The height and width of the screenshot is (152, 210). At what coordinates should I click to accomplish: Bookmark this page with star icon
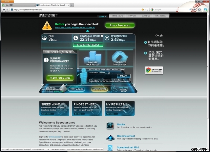pyautogui.click(x=143, y=10)
